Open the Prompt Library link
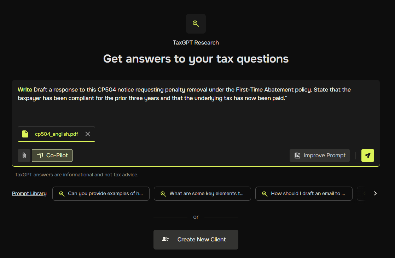395x258 pixels. tap(29, 193)
